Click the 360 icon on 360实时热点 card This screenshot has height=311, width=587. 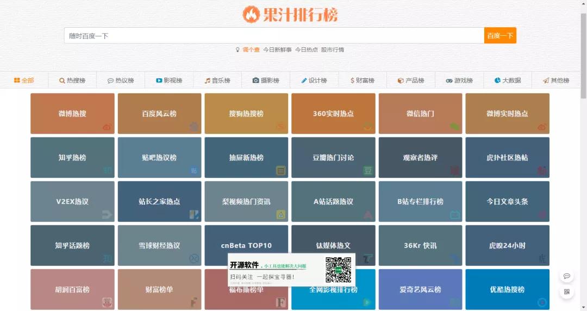coord(368,126)
